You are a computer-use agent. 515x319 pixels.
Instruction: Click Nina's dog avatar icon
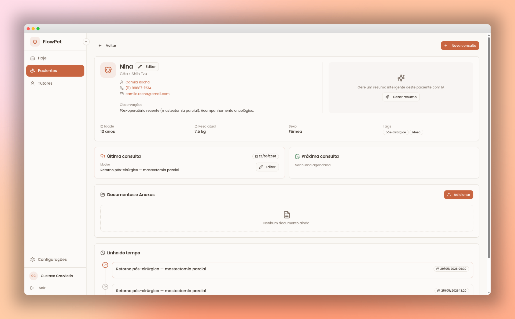(108, 70)
